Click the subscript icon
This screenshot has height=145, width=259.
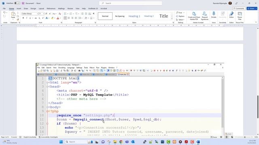[x=40, y=18]
